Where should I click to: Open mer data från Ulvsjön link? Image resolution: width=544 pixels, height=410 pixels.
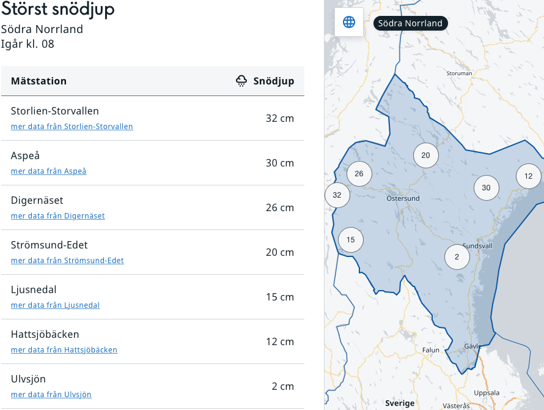(x=51, y=395)
